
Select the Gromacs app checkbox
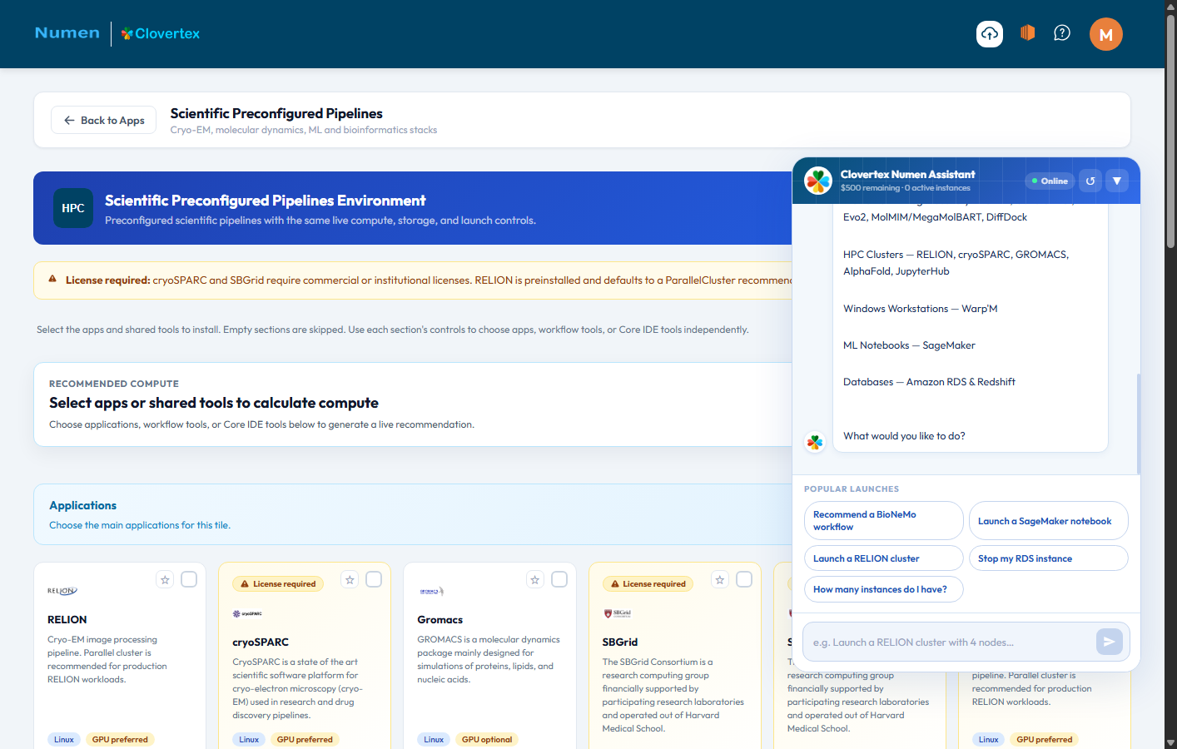(x=559, y=579)
